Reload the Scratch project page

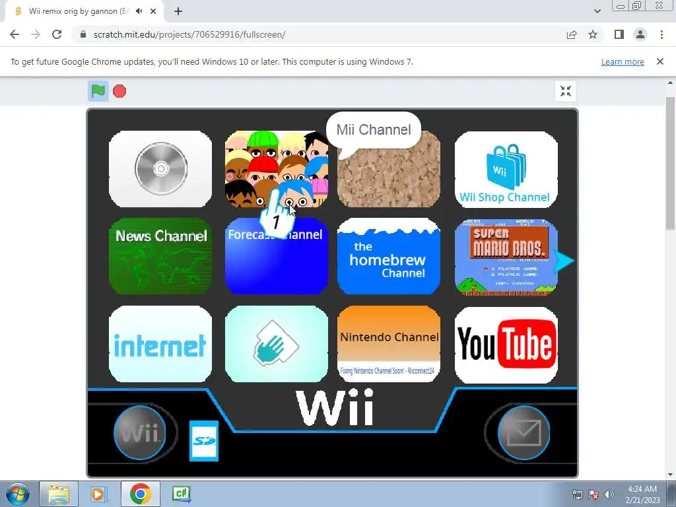tap(57, 34)
